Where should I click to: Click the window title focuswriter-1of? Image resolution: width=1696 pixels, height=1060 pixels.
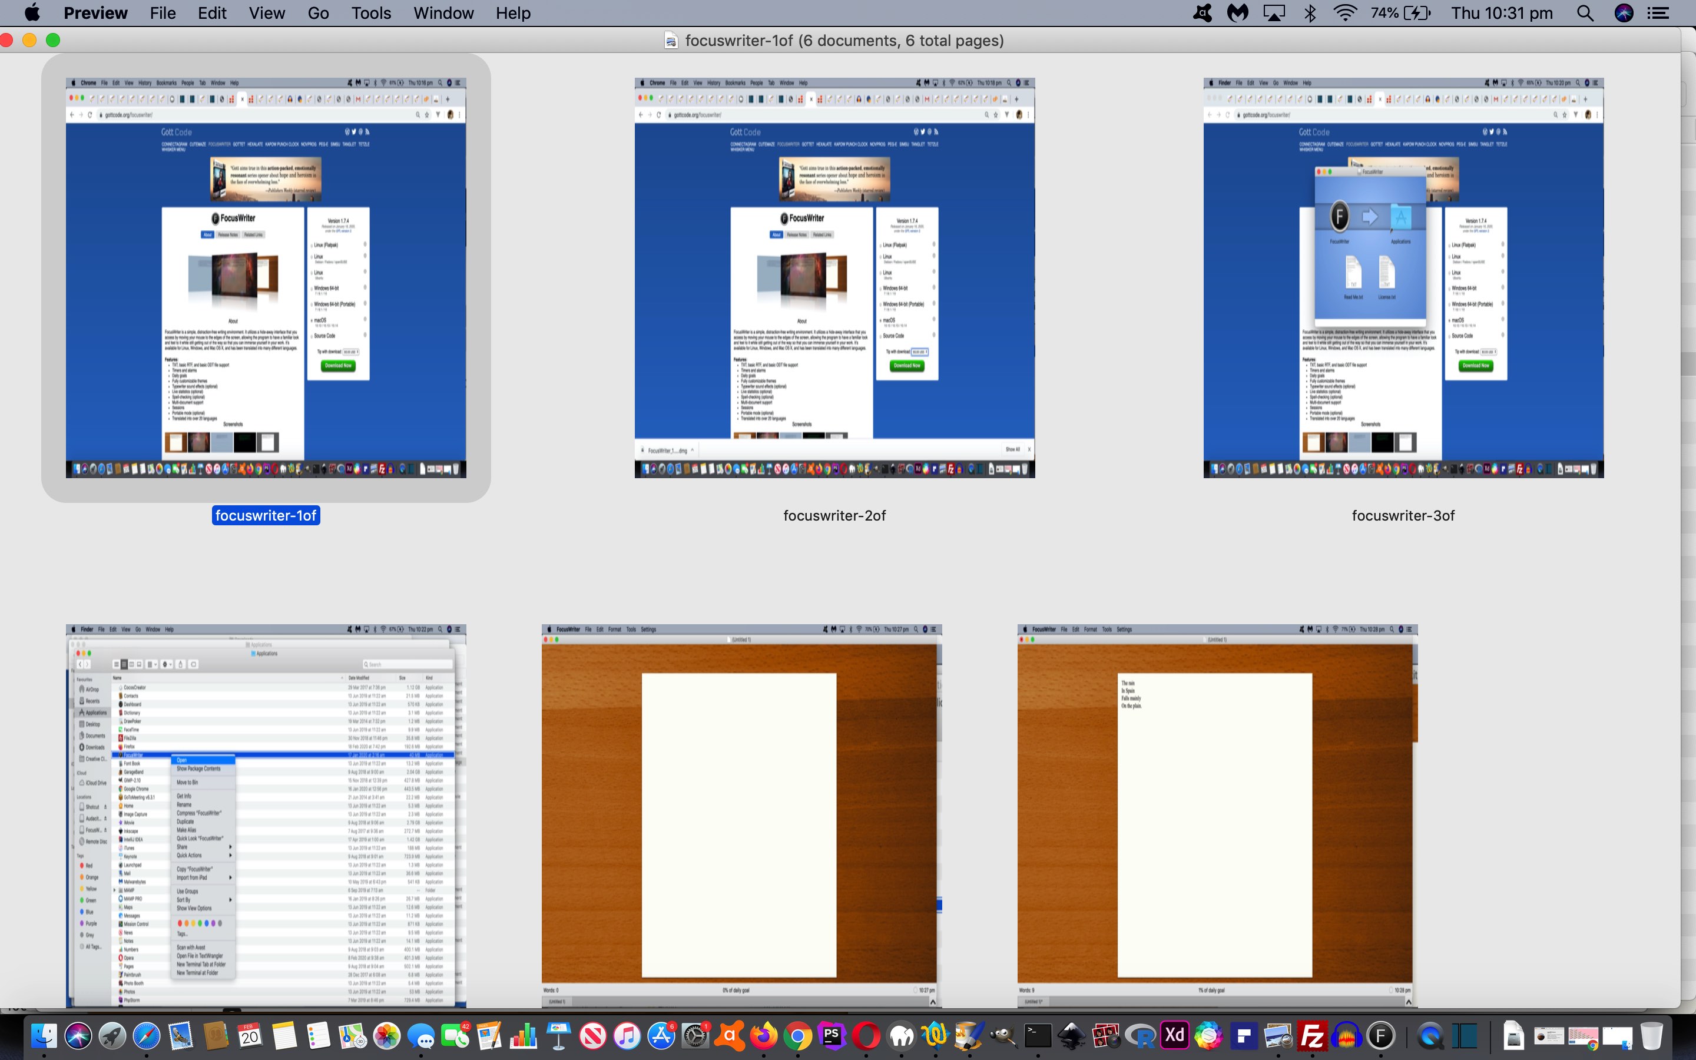(x=844, y=41)
